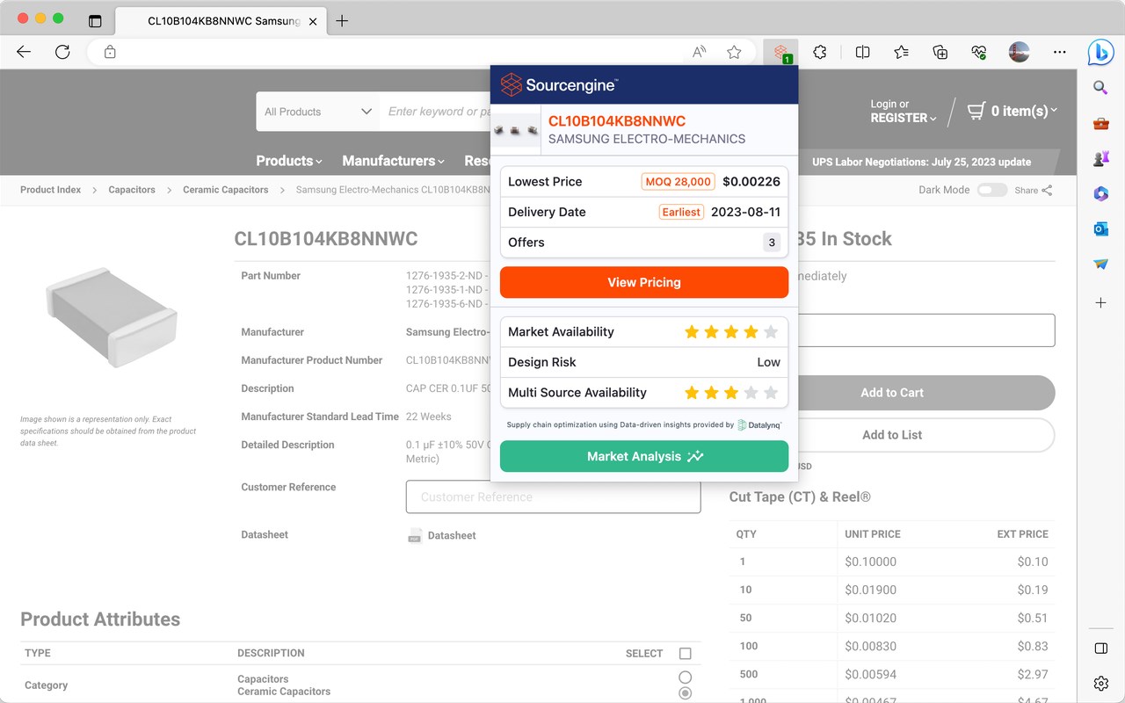1125x703 pixels.
Task: Click the shopping cart icon
Action: click(x=976, y=111)
